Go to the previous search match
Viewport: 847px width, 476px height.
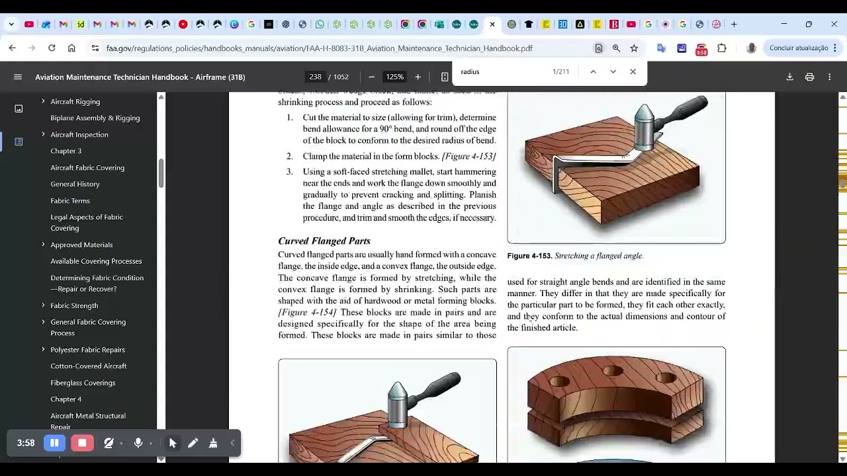click(x=593, y=71)
